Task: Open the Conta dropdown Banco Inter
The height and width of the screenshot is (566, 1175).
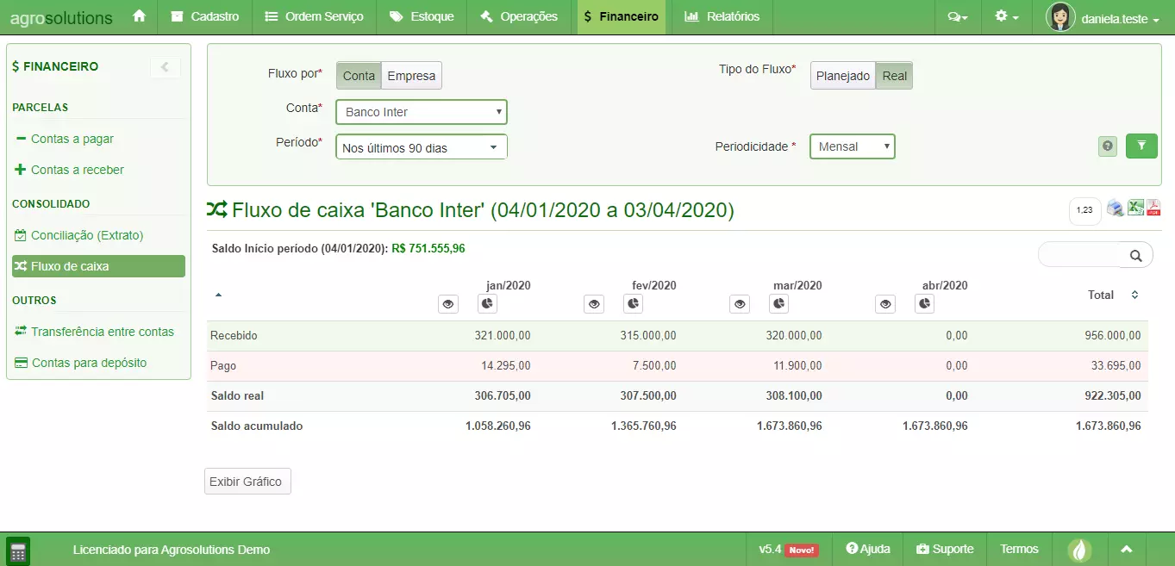Action: 421,112
